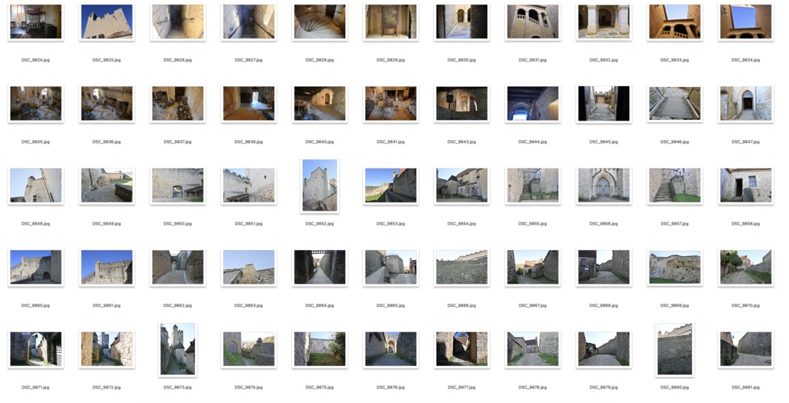Choose the image thumbnail of DSC_9876.jpg
Screen dimensions: 789x403
(391, 349)
